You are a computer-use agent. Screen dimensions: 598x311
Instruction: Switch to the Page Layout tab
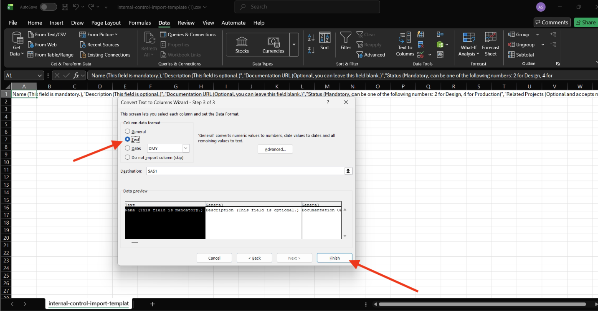click(x=106, y=23)
